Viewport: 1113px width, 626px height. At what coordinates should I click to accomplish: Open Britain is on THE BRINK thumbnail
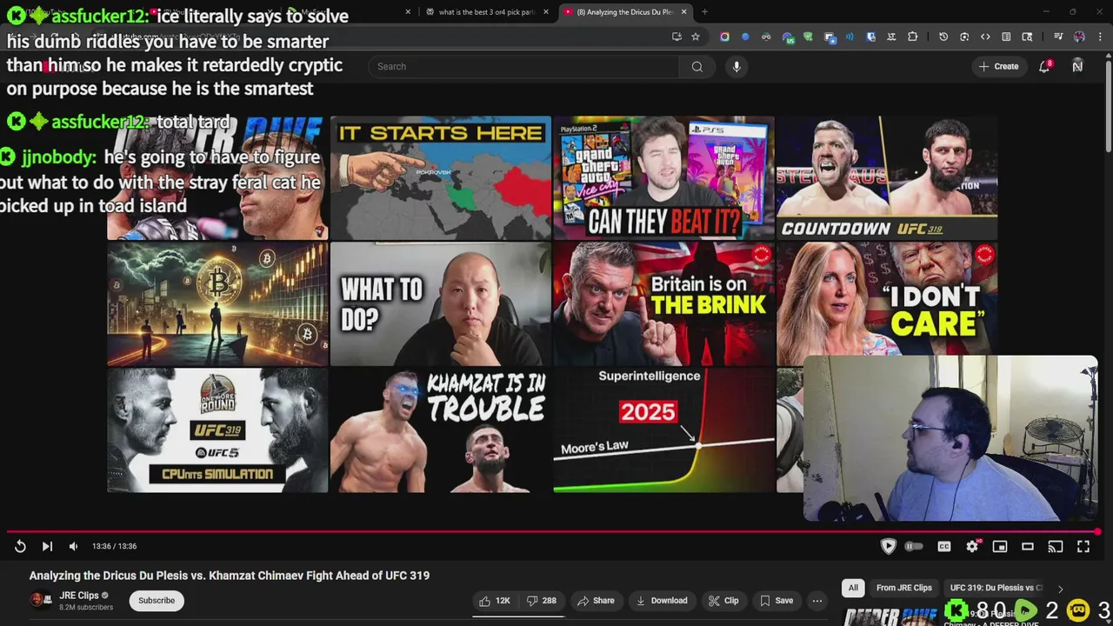(x=663, y=303)
